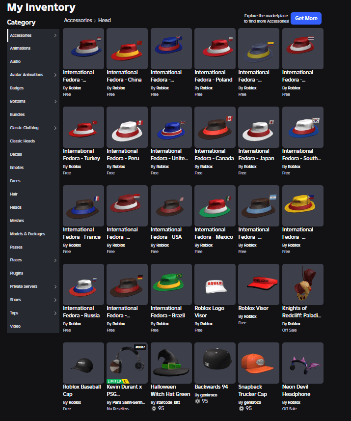Open the Halloween Witch Hat Green thumbnail
The height and width of the screenshot is (421, 351).
pos(171,363)
